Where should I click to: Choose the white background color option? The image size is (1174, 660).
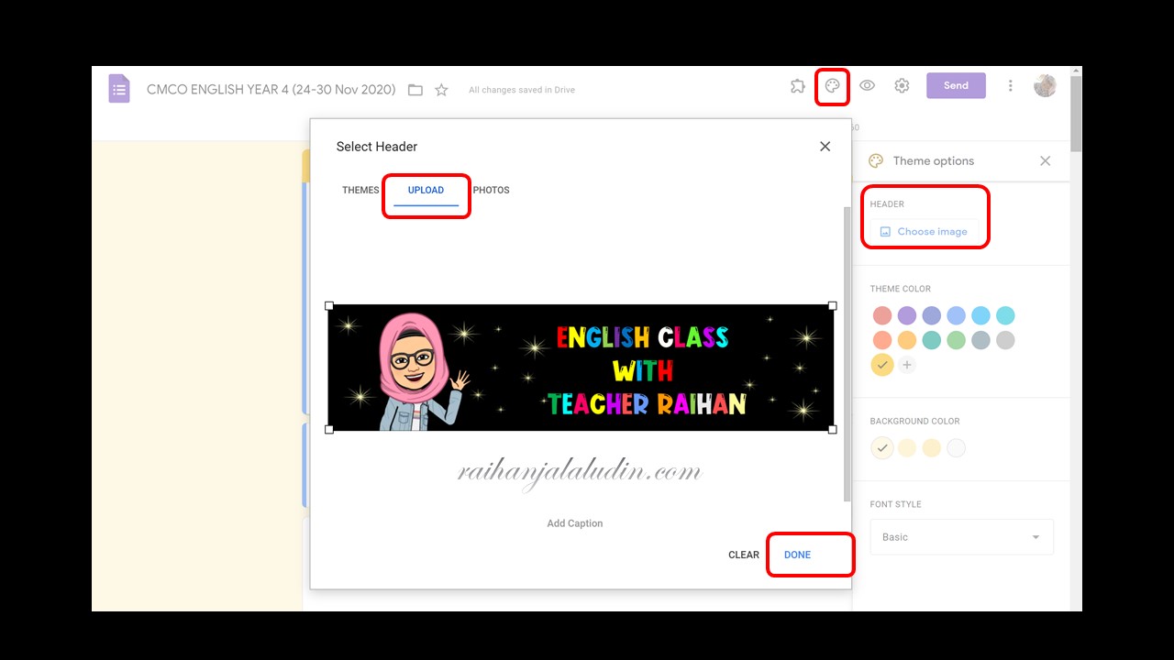(x=956, y=447)
